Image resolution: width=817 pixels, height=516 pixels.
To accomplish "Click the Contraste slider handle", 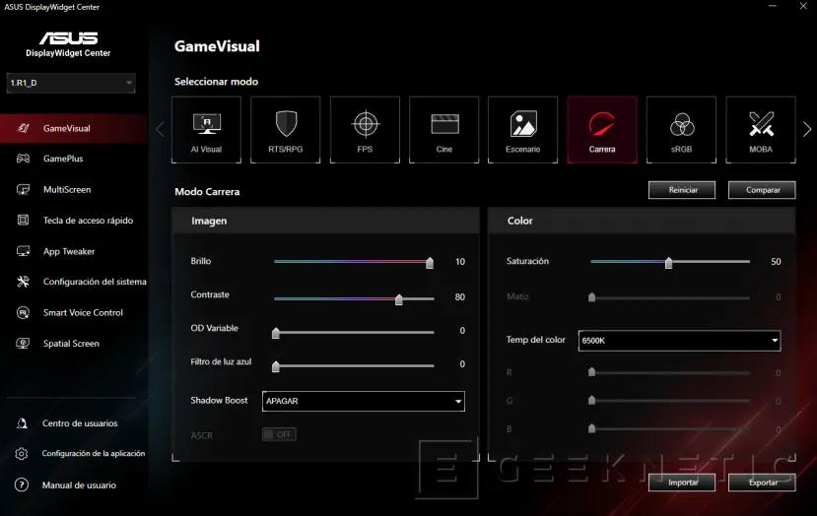I will coord(398,299).
